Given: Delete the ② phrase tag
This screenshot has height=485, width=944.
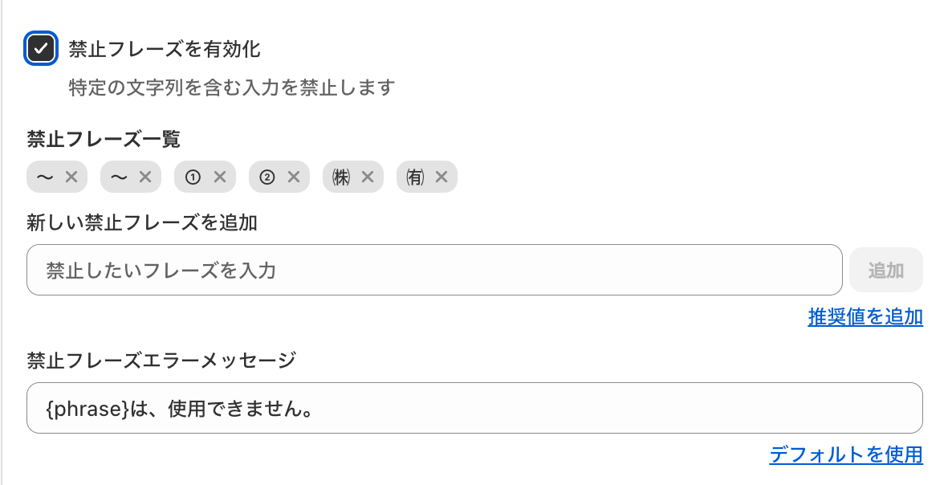Looking at the screenshot, I should point(293,177).
